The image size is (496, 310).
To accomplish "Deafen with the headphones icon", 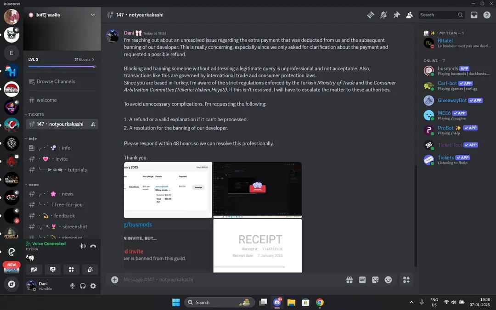I will click(x=83, y=286).
